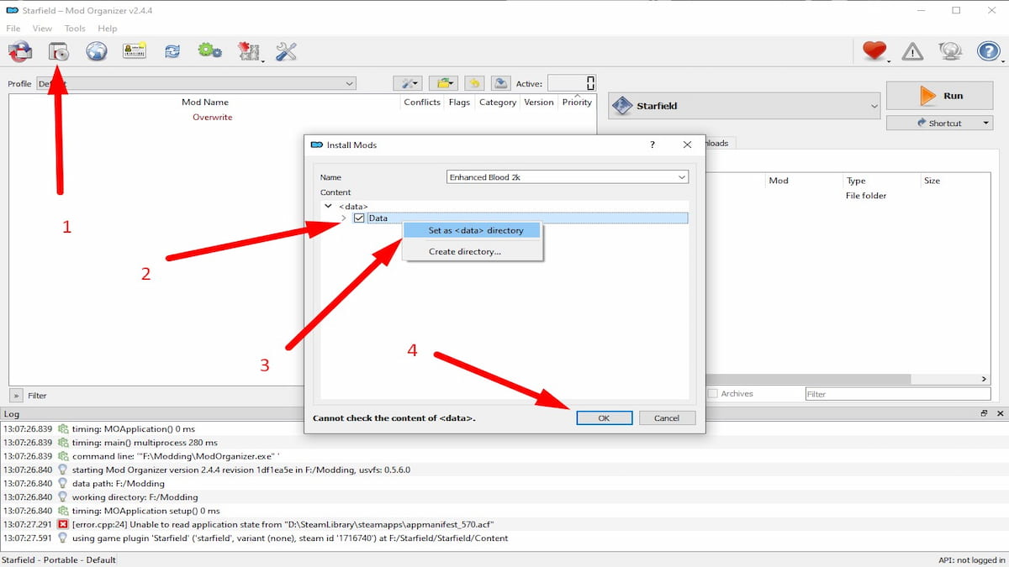Confirm installation with OK
Screen dimensions: 1009x567
pos(604,417)
